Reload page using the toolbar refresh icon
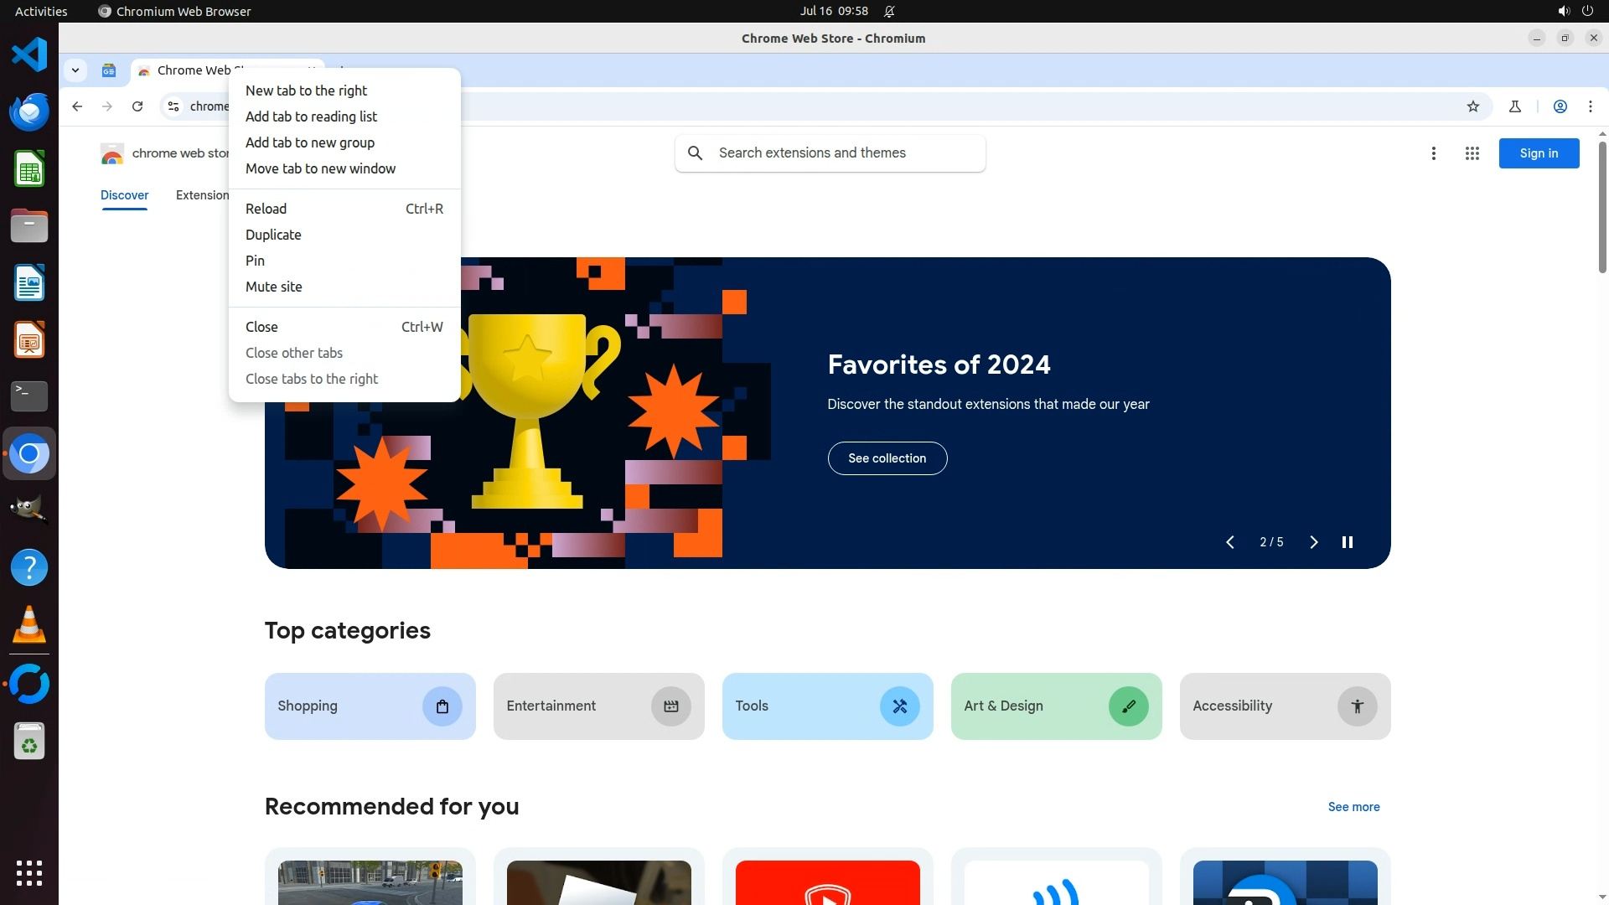Image resolution: width=1609 pixels, height=905 pixels. [137, 106]
